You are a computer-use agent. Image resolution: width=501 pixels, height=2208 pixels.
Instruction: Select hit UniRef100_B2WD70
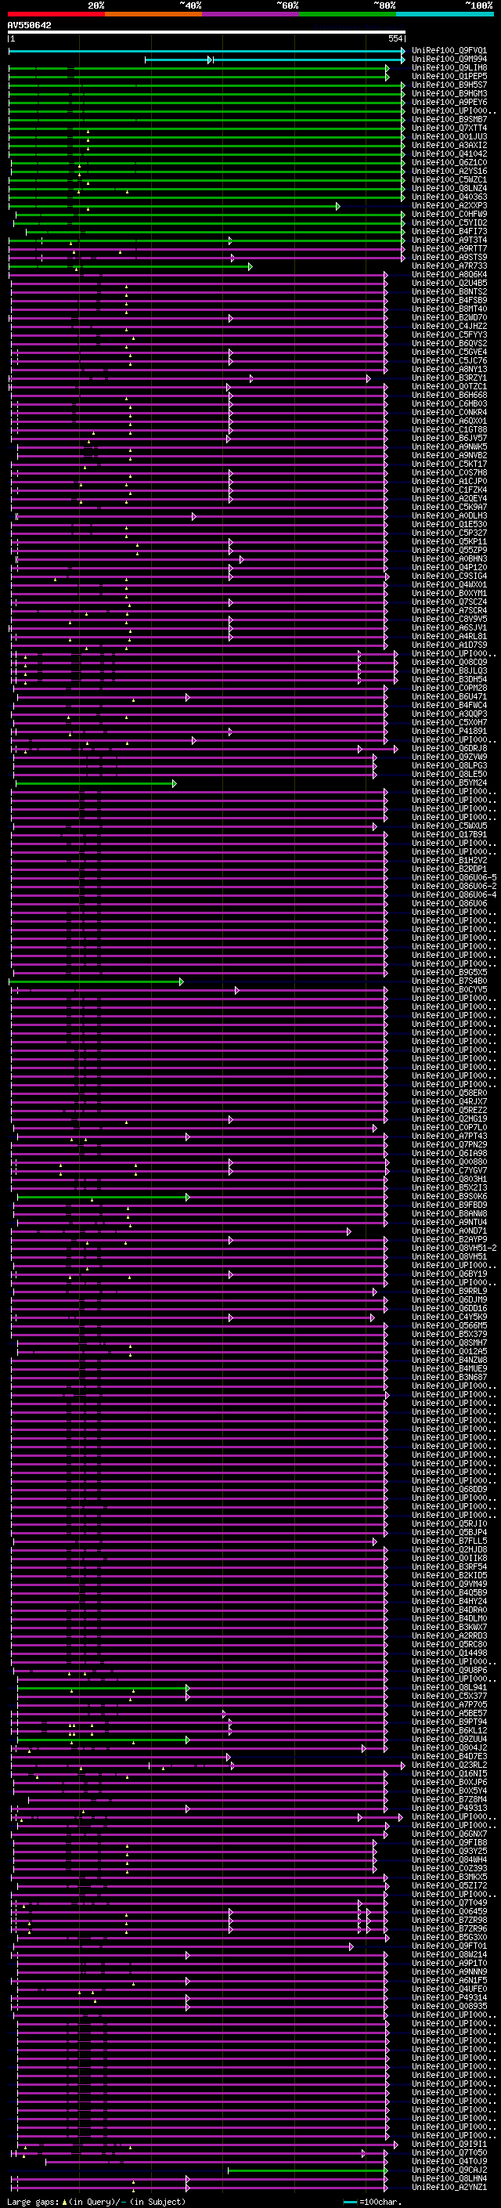tap(449, 318)
